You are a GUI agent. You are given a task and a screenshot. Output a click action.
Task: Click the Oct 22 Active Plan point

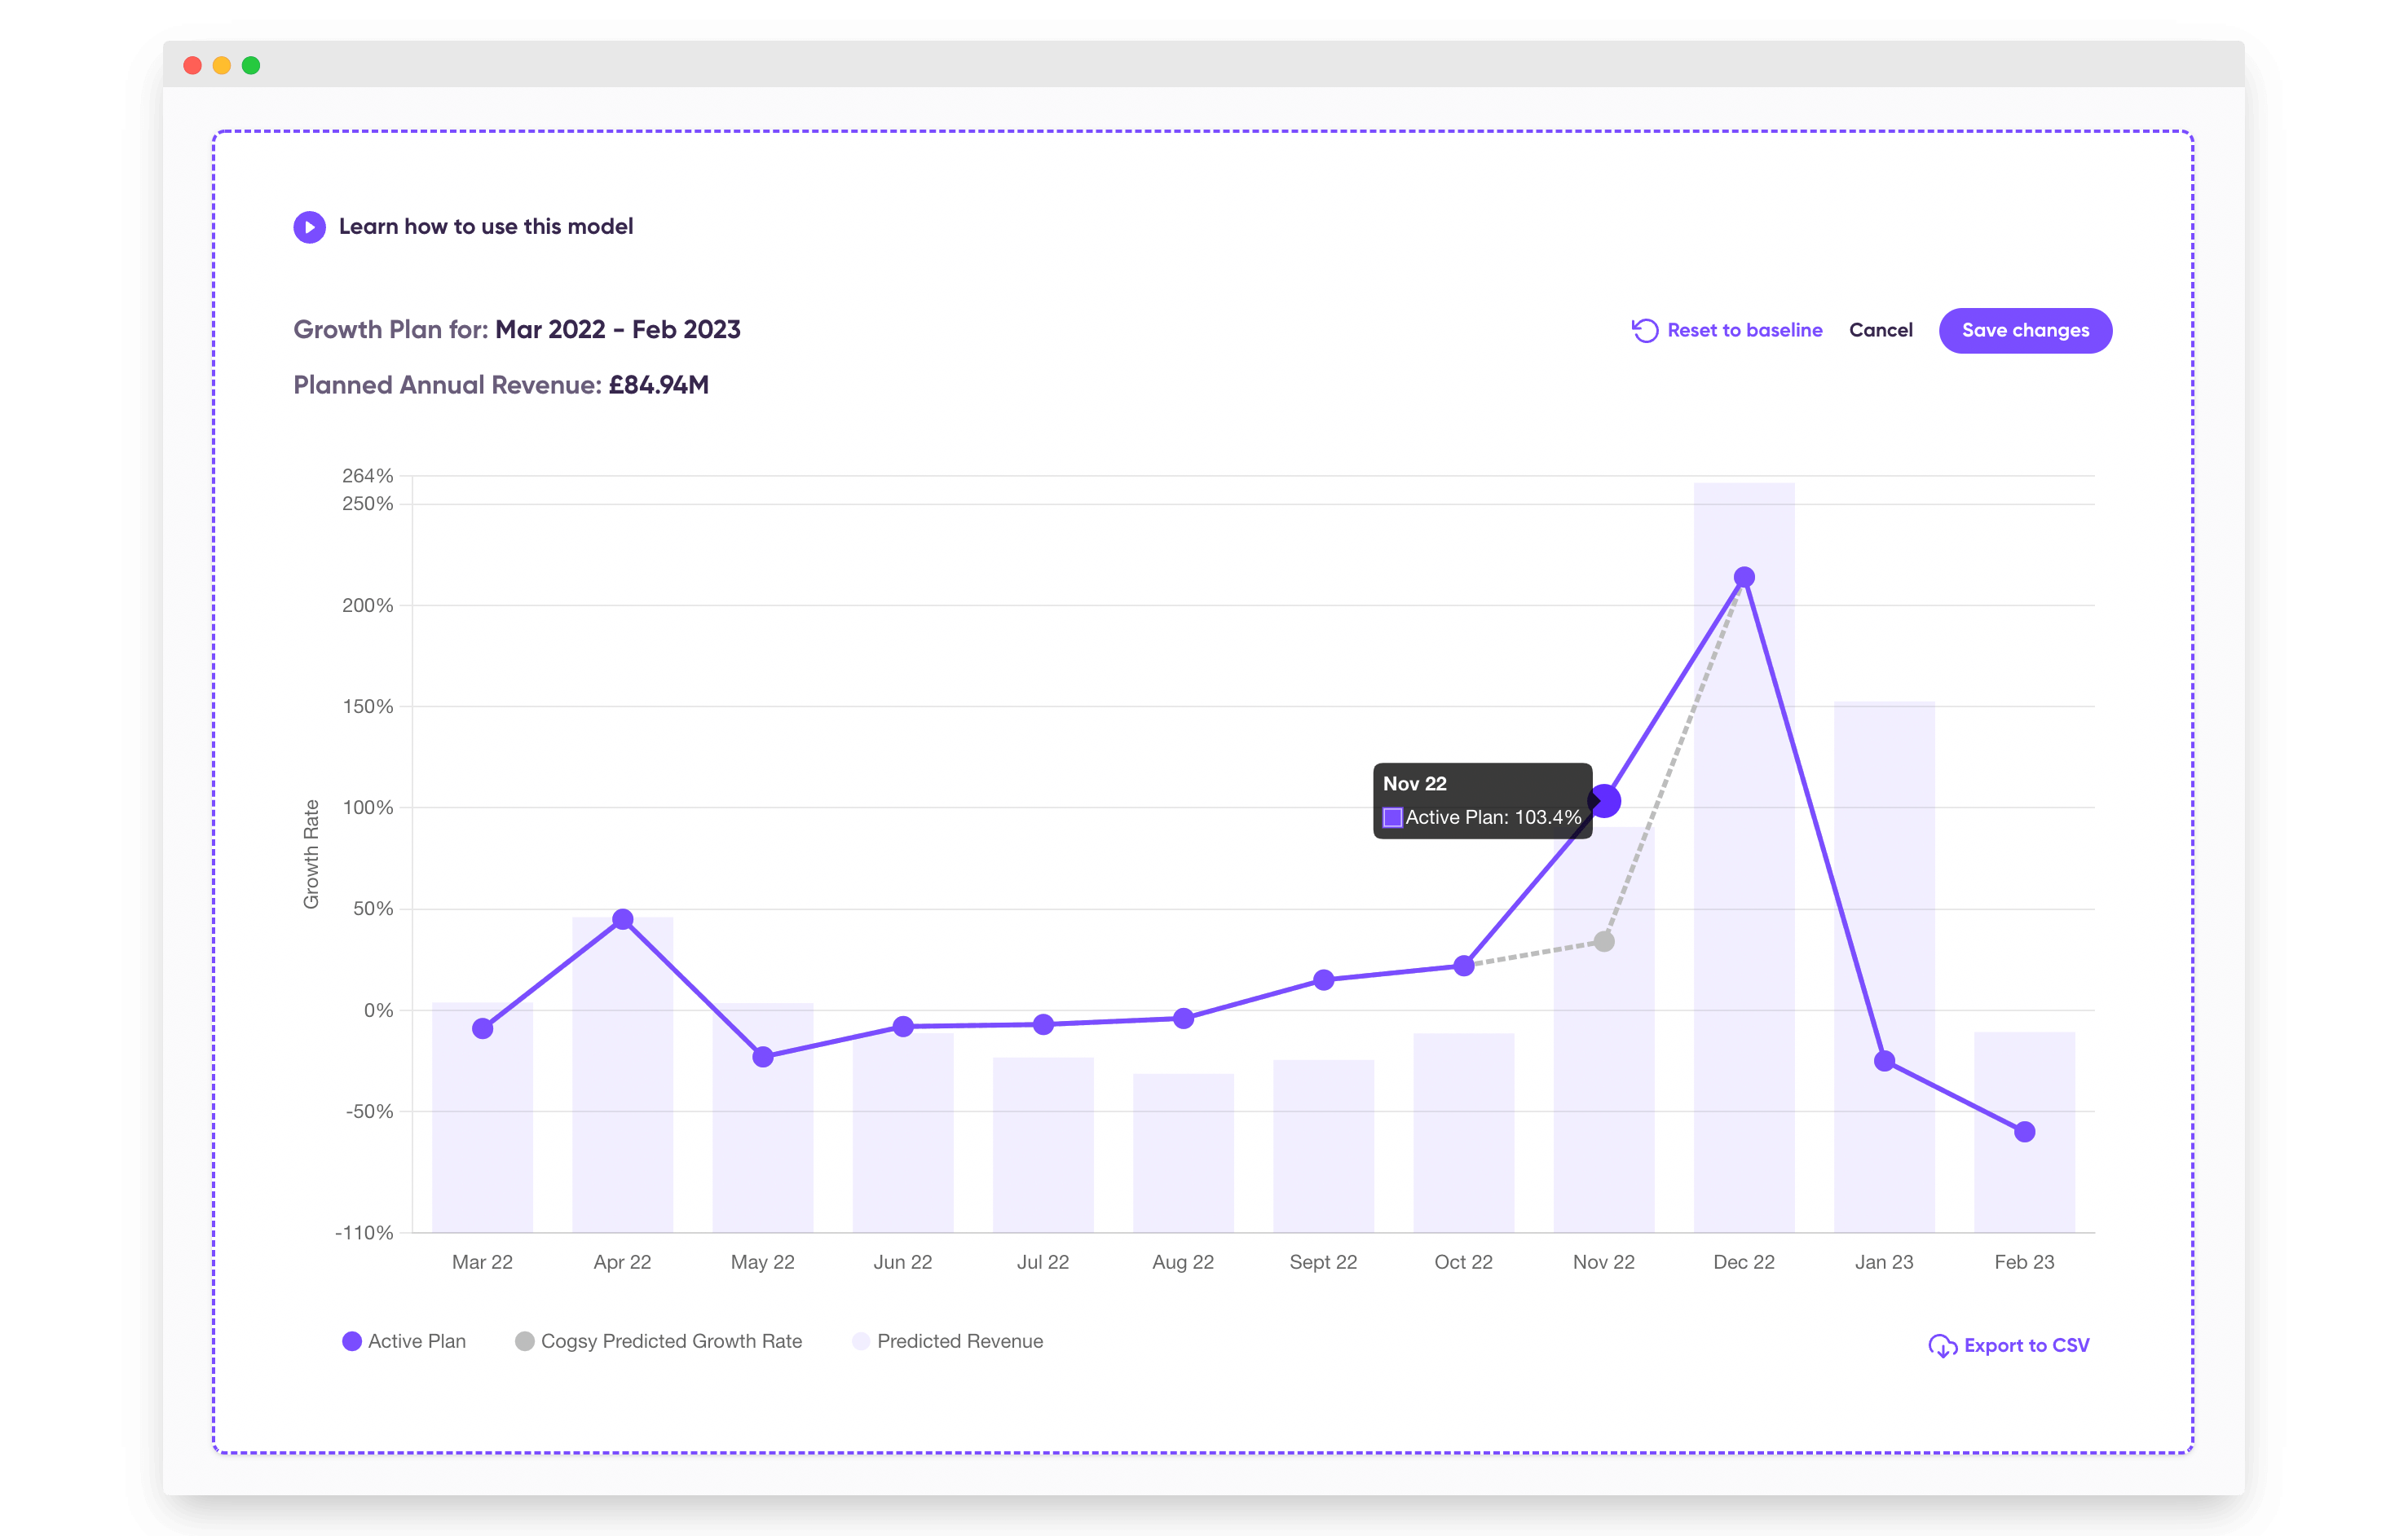click(1464, 966)
